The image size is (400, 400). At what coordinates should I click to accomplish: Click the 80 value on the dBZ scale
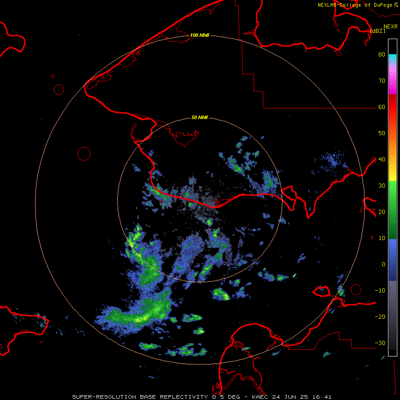[x=382, y=55]
